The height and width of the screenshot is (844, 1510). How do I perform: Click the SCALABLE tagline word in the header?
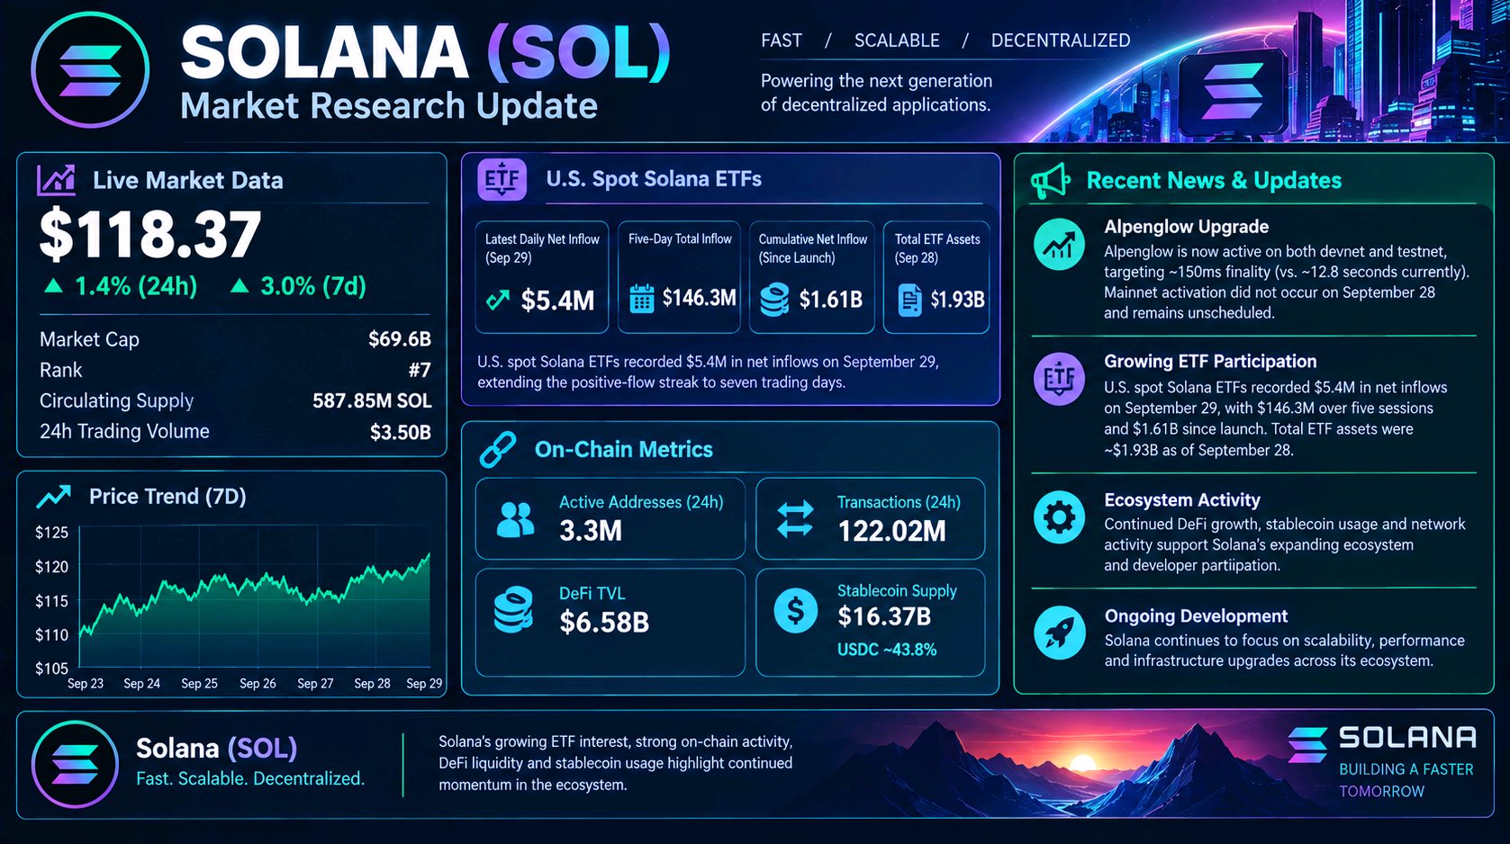[897, 40]
